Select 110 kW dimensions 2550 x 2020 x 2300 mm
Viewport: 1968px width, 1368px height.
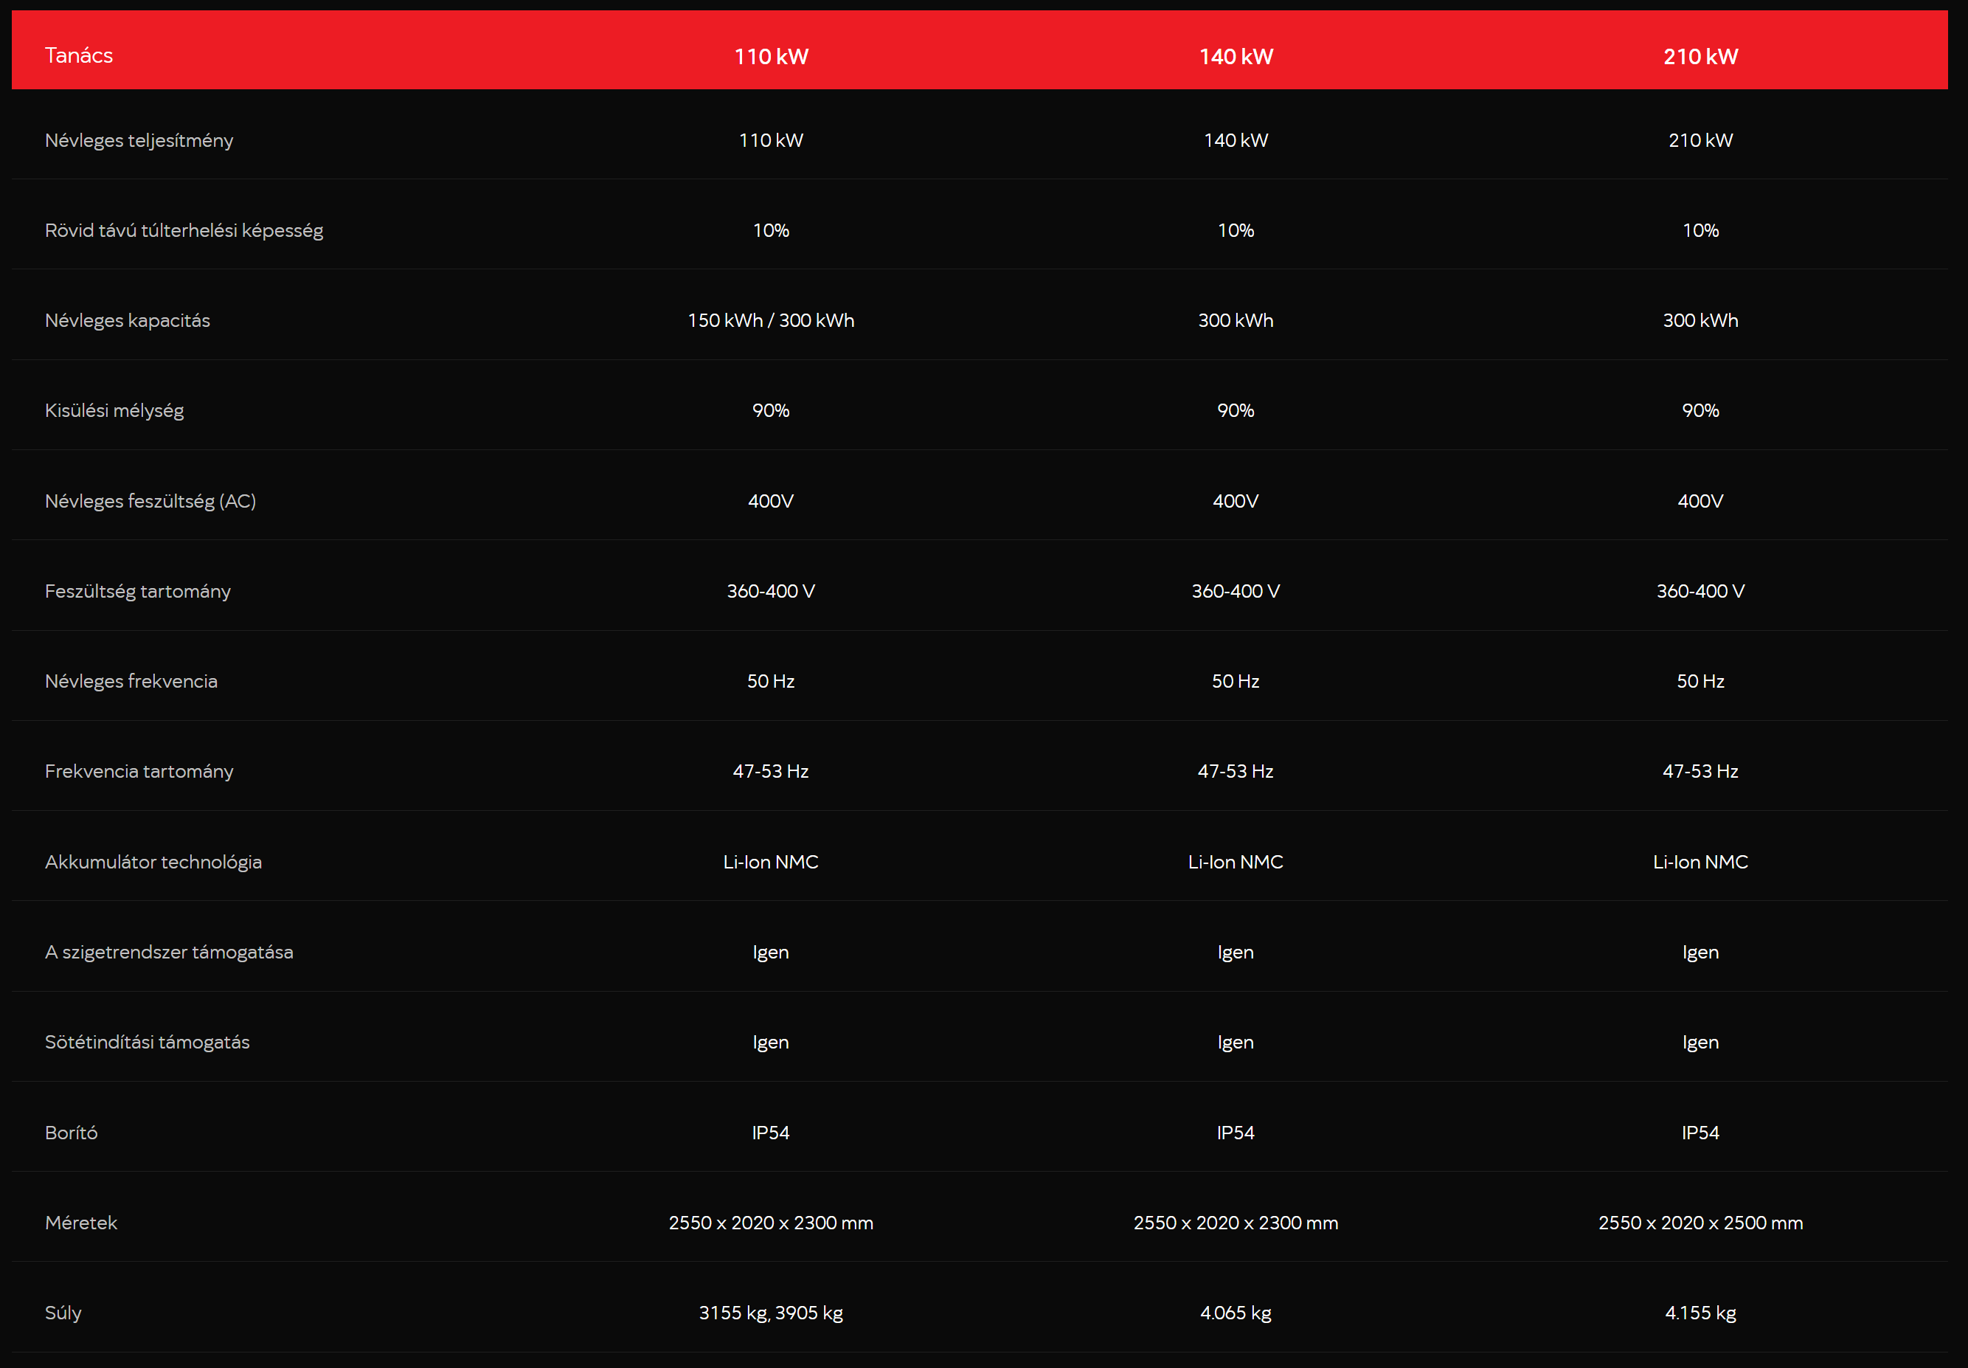[771, 1223]
